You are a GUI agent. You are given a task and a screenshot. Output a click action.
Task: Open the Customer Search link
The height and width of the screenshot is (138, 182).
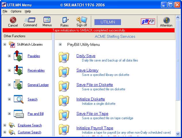click(30, 132)
